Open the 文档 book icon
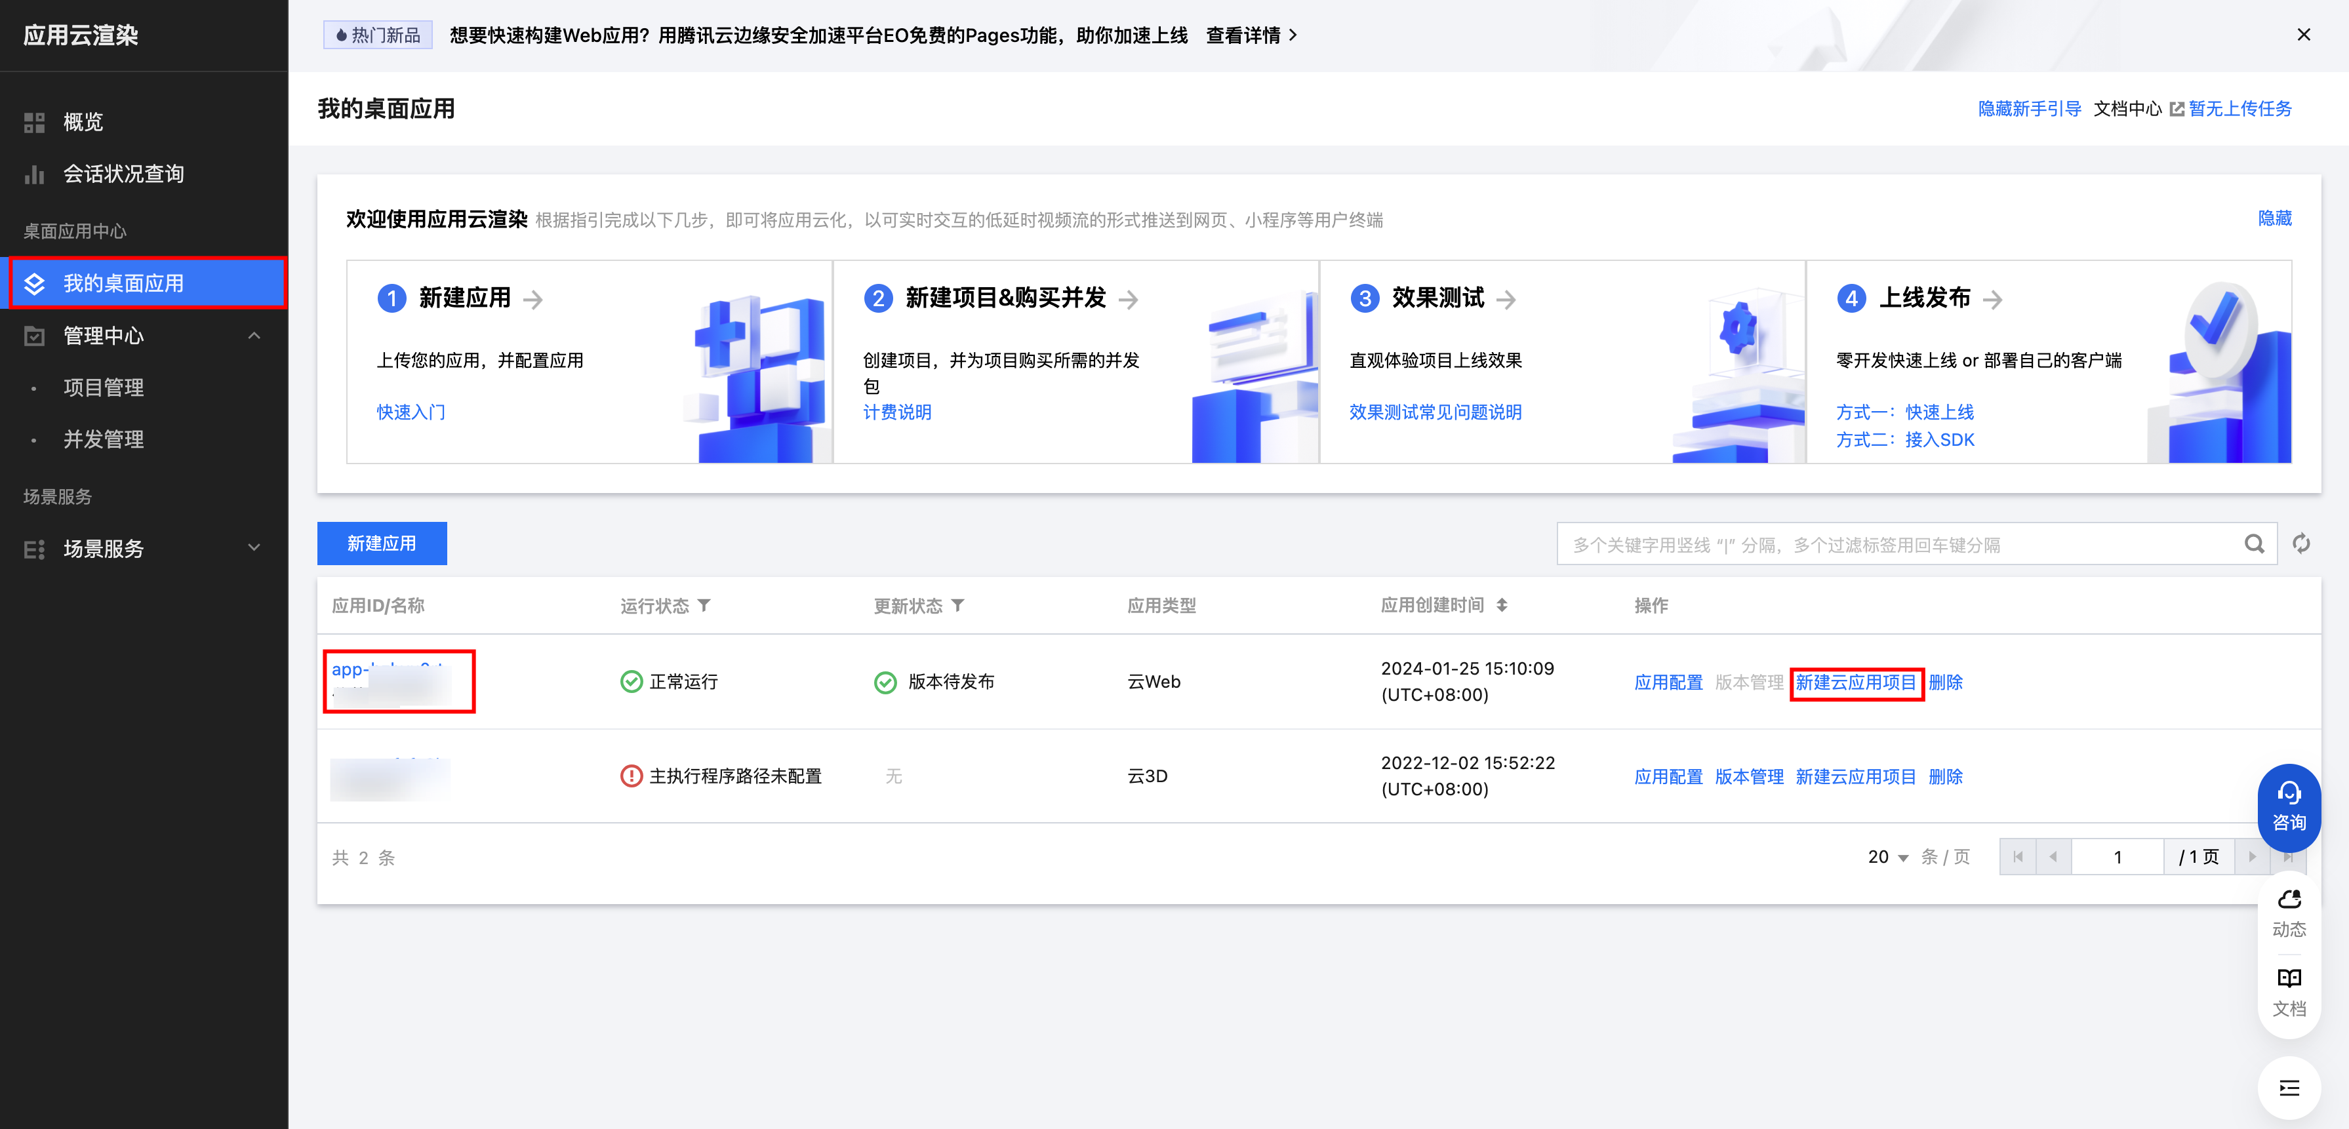2349x1129 pixels. 2288,991
